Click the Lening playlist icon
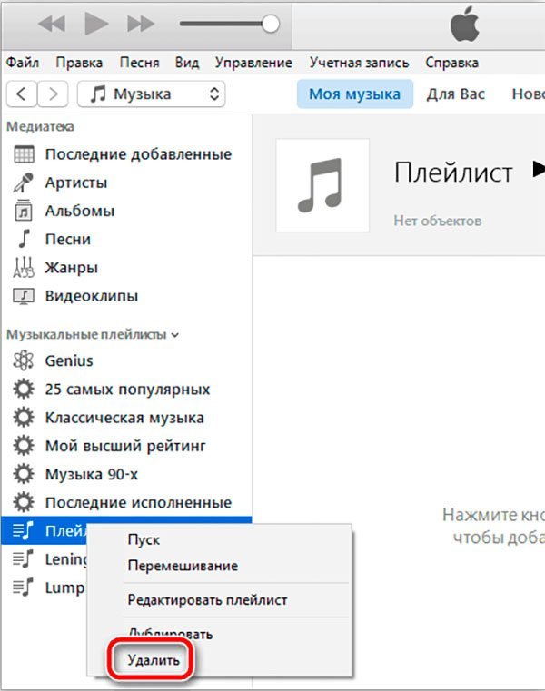The width and height of the screenshot is (545, 691). (x=24, y=559)
